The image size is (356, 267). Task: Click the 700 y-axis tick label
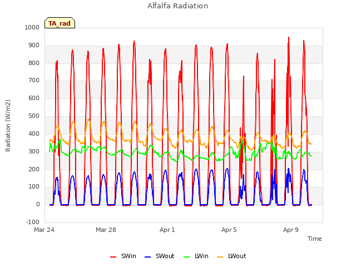[x=34, y=80]
